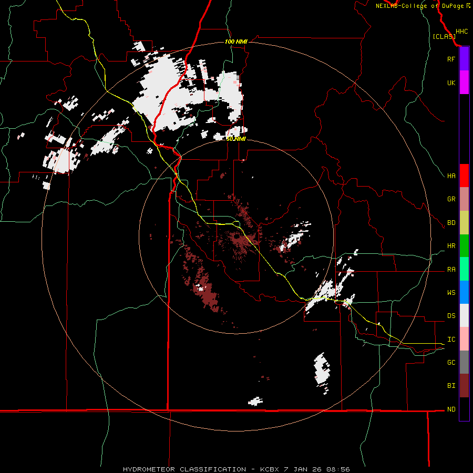The width and height of the screenshot is (473, 473).
Task: Select the GR legend color block
Action: pyautogui.click(x=464, y=199)
